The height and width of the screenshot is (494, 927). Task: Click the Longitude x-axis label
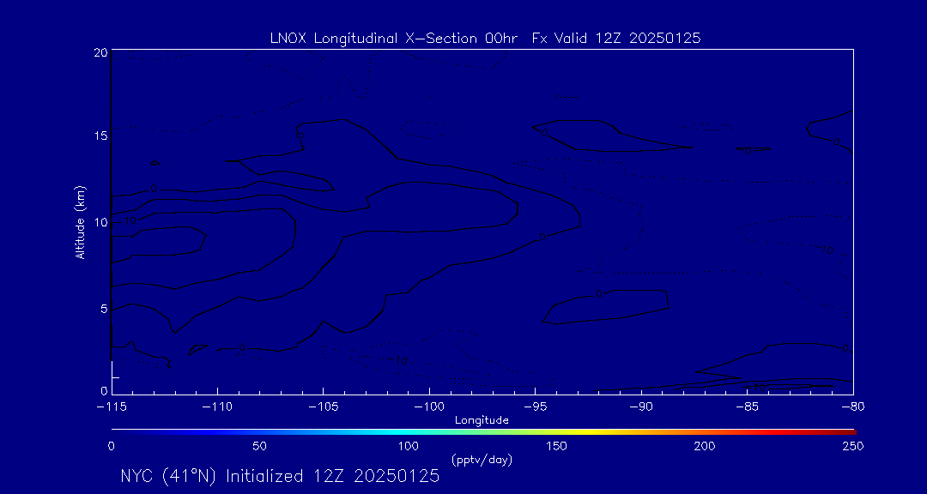482,420
